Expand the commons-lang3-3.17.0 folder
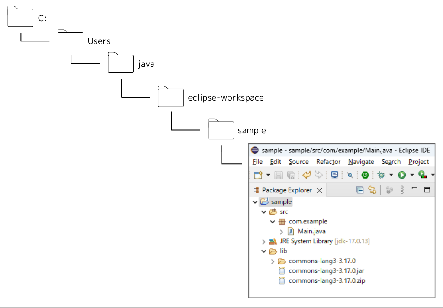 (x=273, y=261)
